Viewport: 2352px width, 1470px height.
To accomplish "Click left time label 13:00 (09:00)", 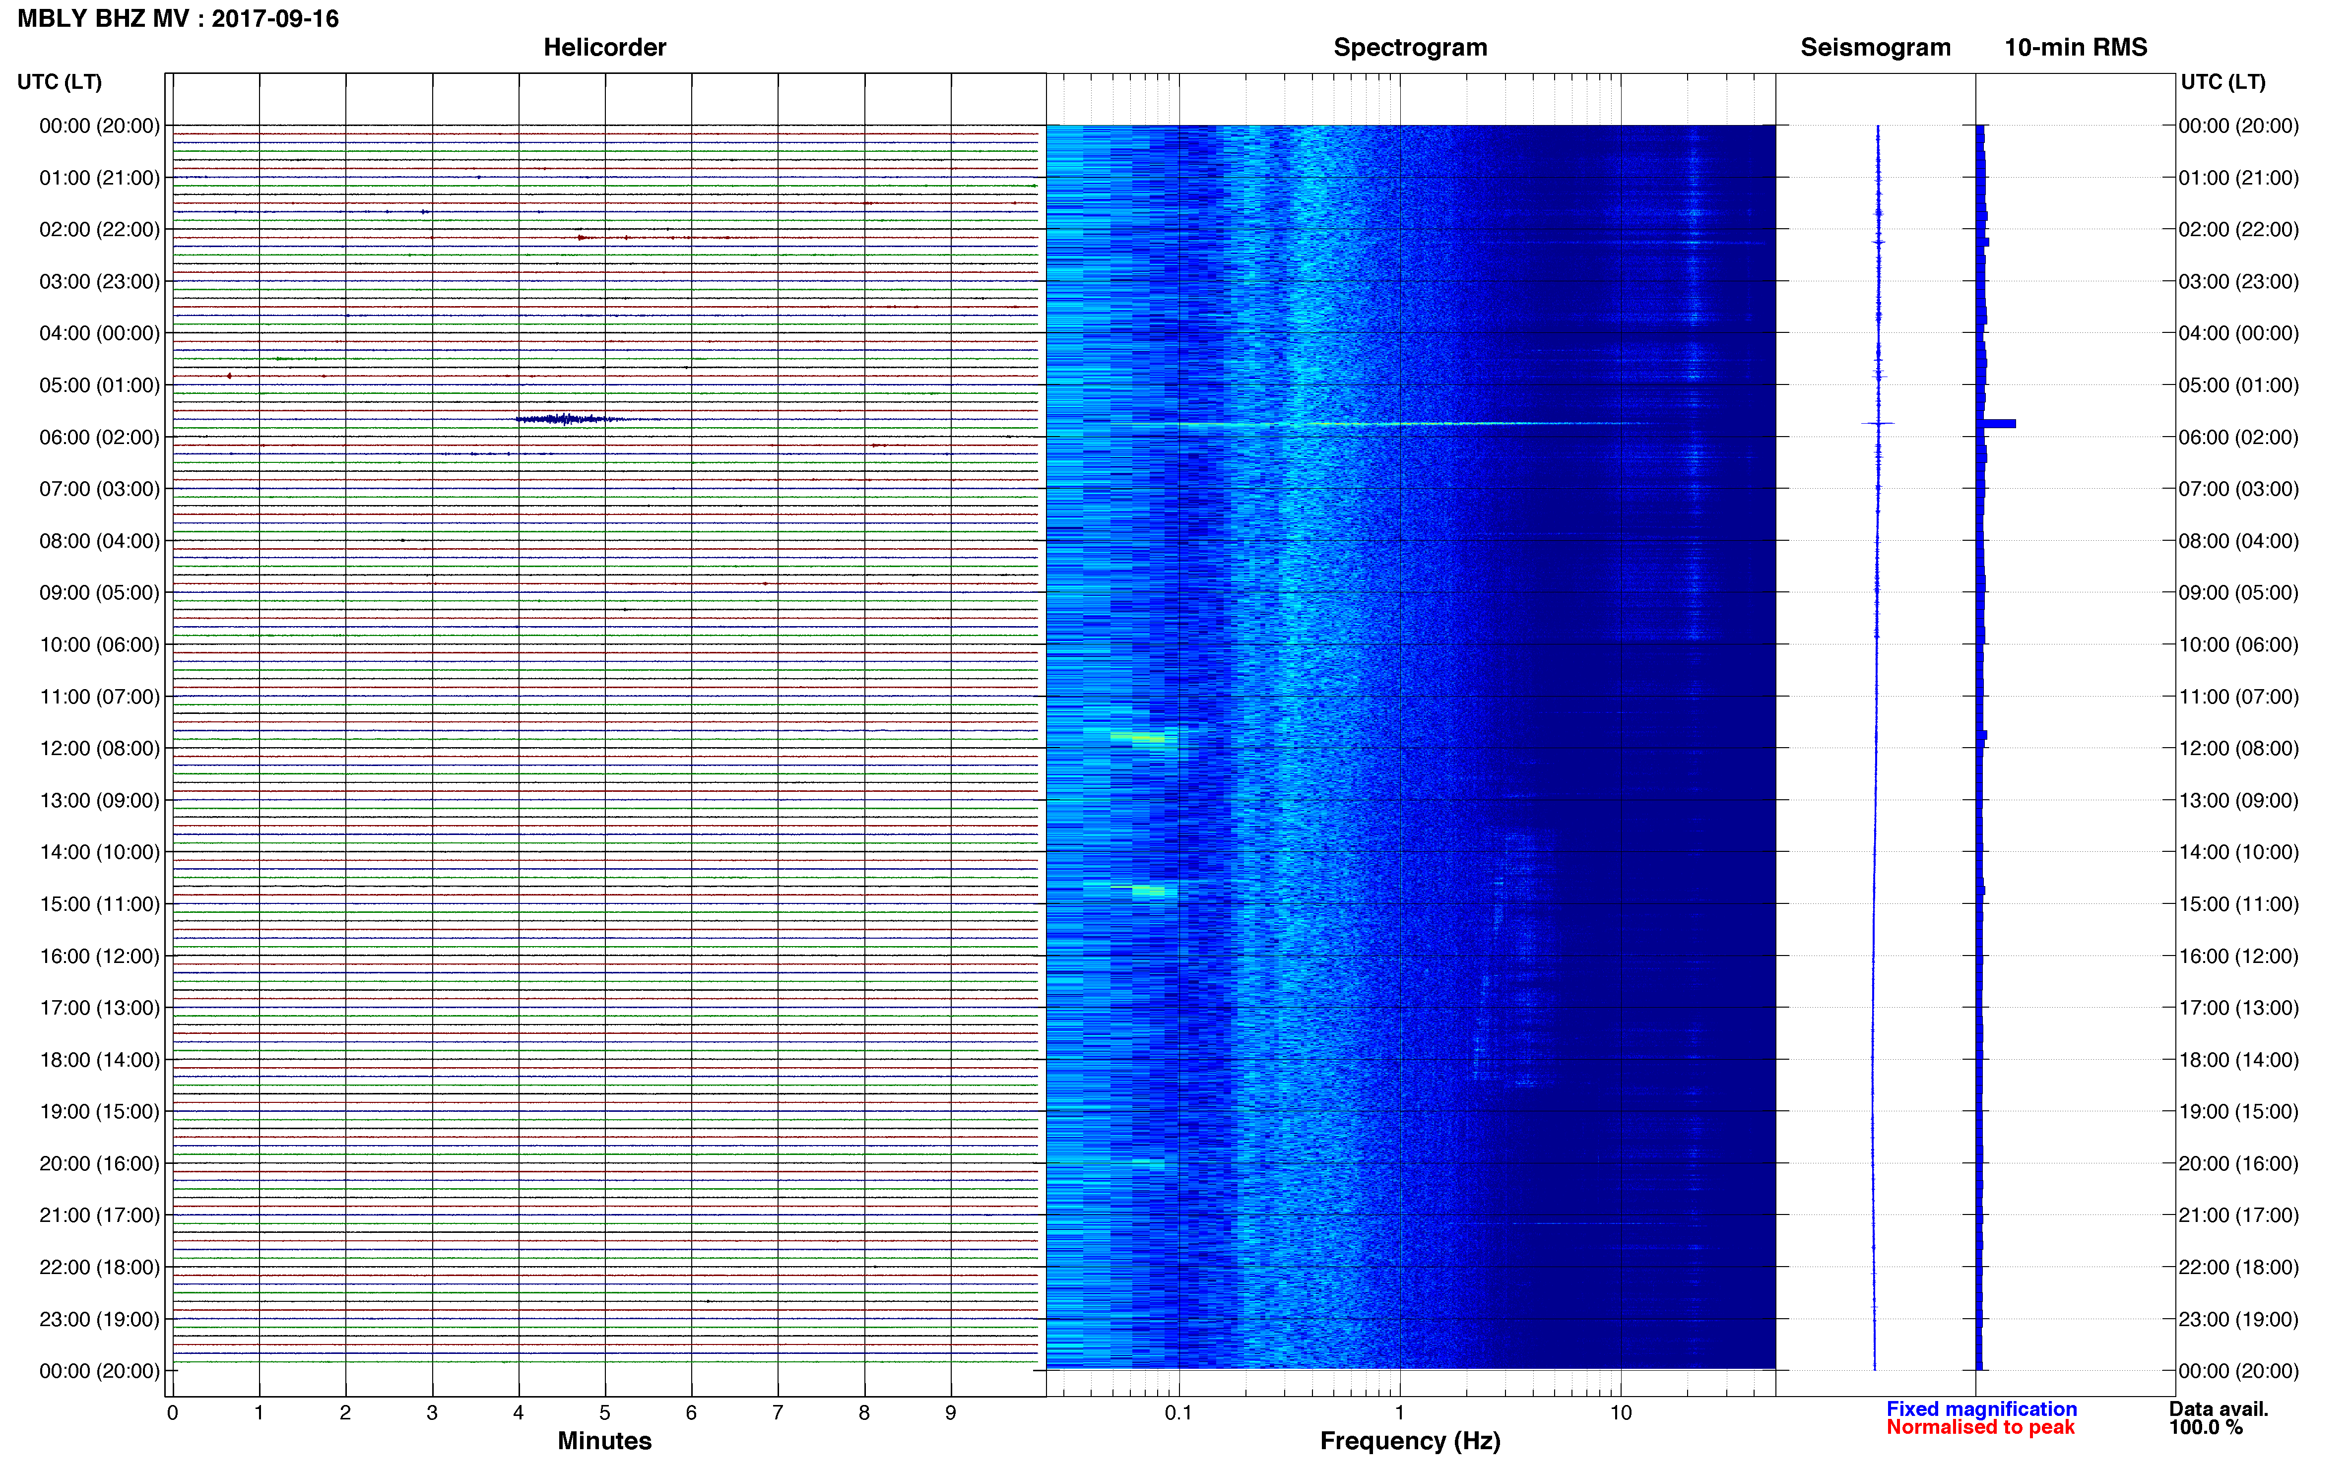I will coord(99,800).
